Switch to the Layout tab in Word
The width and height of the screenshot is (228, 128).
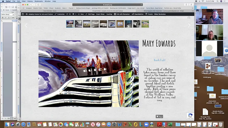[x=14, y=10]
